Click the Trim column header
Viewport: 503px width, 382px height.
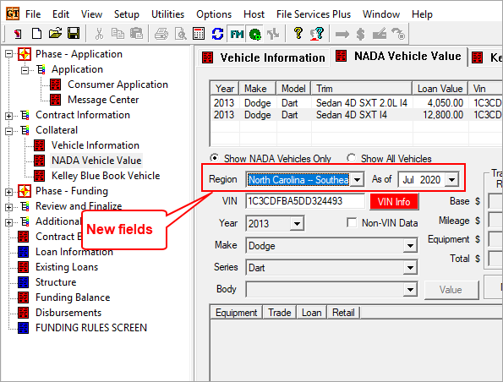(362, 89)
